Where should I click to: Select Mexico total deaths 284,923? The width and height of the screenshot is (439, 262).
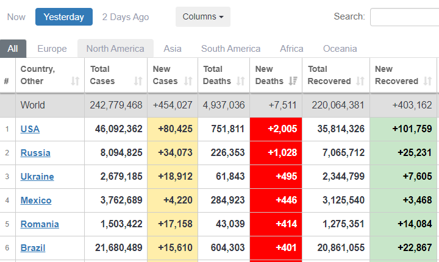[227, 200]
